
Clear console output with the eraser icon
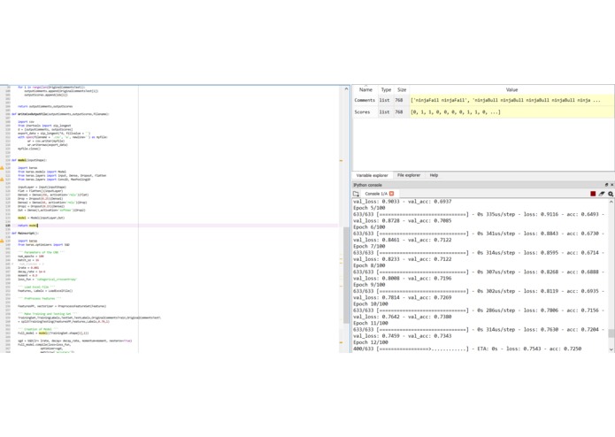[602, 194]
